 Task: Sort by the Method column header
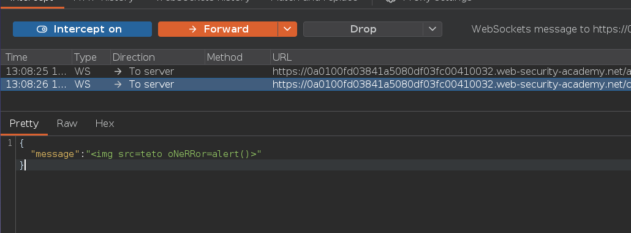click(238, 57)
